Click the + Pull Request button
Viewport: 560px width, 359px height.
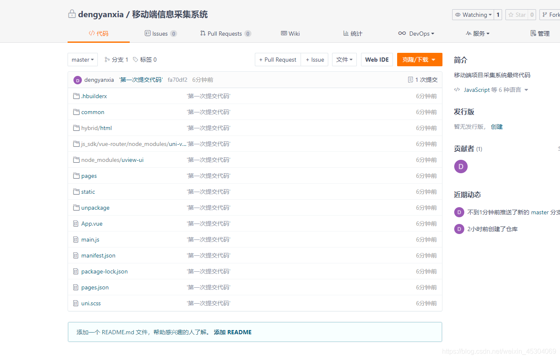click(x=278, y=60)
